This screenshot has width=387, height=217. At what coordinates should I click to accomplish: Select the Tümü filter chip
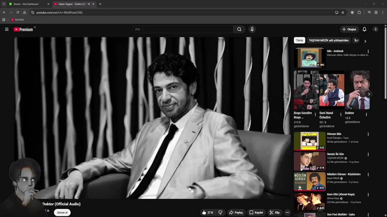[x=299, y=40]
